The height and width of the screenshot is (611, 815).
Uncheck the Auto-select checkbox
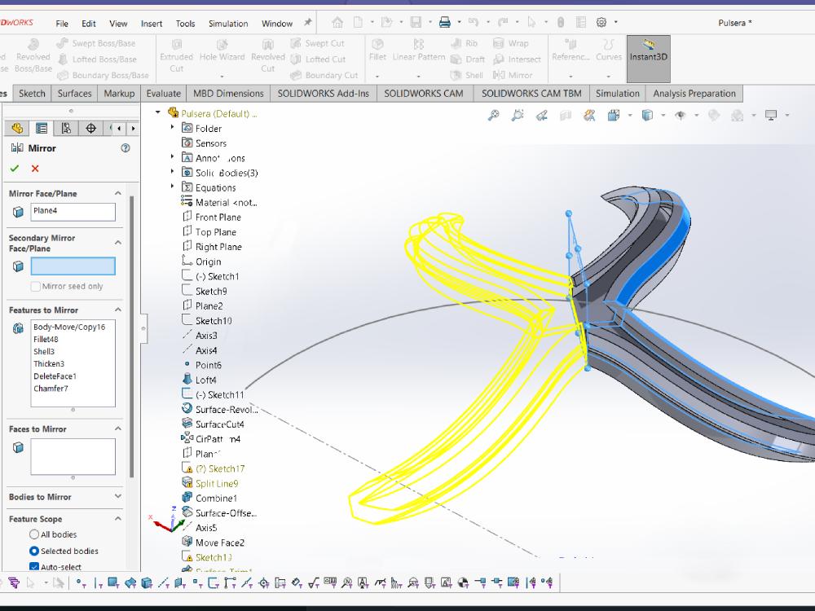tap(34, 567)
